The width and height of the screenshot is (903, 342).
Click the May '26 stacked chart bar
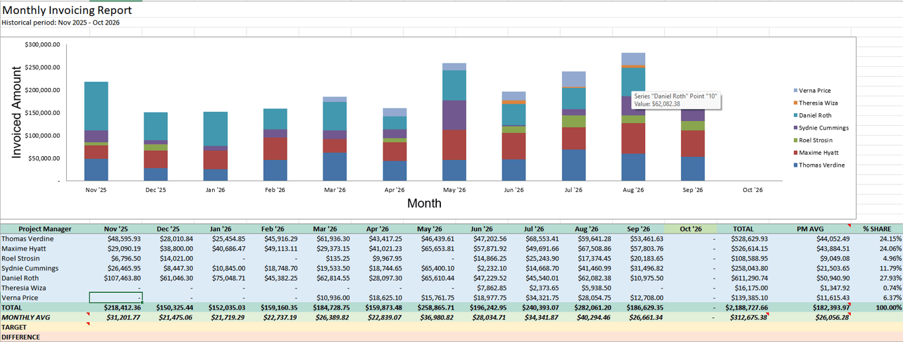pos(454,122)
